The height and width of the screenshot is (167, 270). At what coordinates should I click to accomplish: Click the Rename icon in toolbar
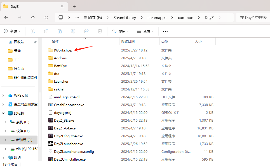click(73, 31)
